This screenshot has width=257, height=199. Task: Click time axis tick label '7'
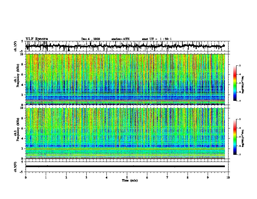(167, 178)
